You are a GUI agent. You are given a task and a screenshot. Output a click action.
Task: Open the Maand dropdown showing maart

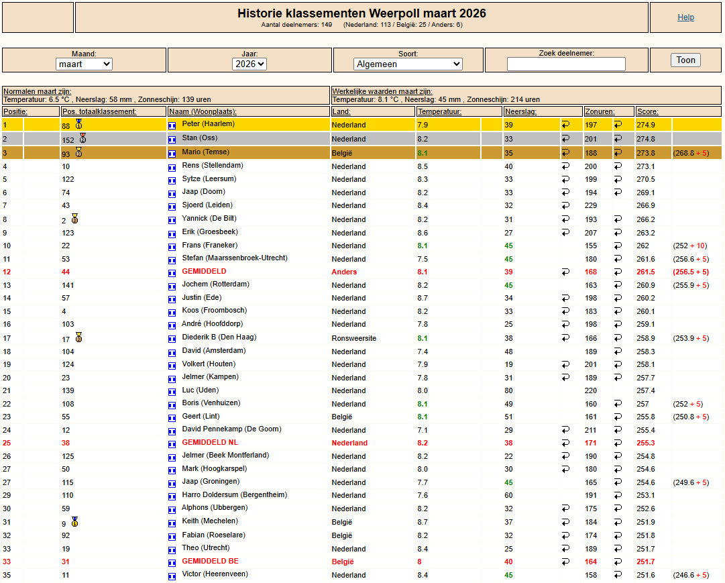[x=84, y=64]
